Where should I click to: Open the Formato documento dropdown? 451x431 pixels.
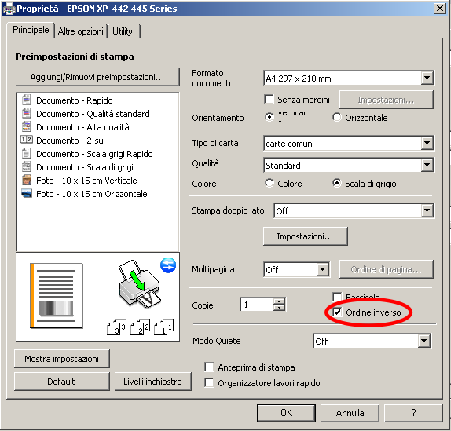427,78
